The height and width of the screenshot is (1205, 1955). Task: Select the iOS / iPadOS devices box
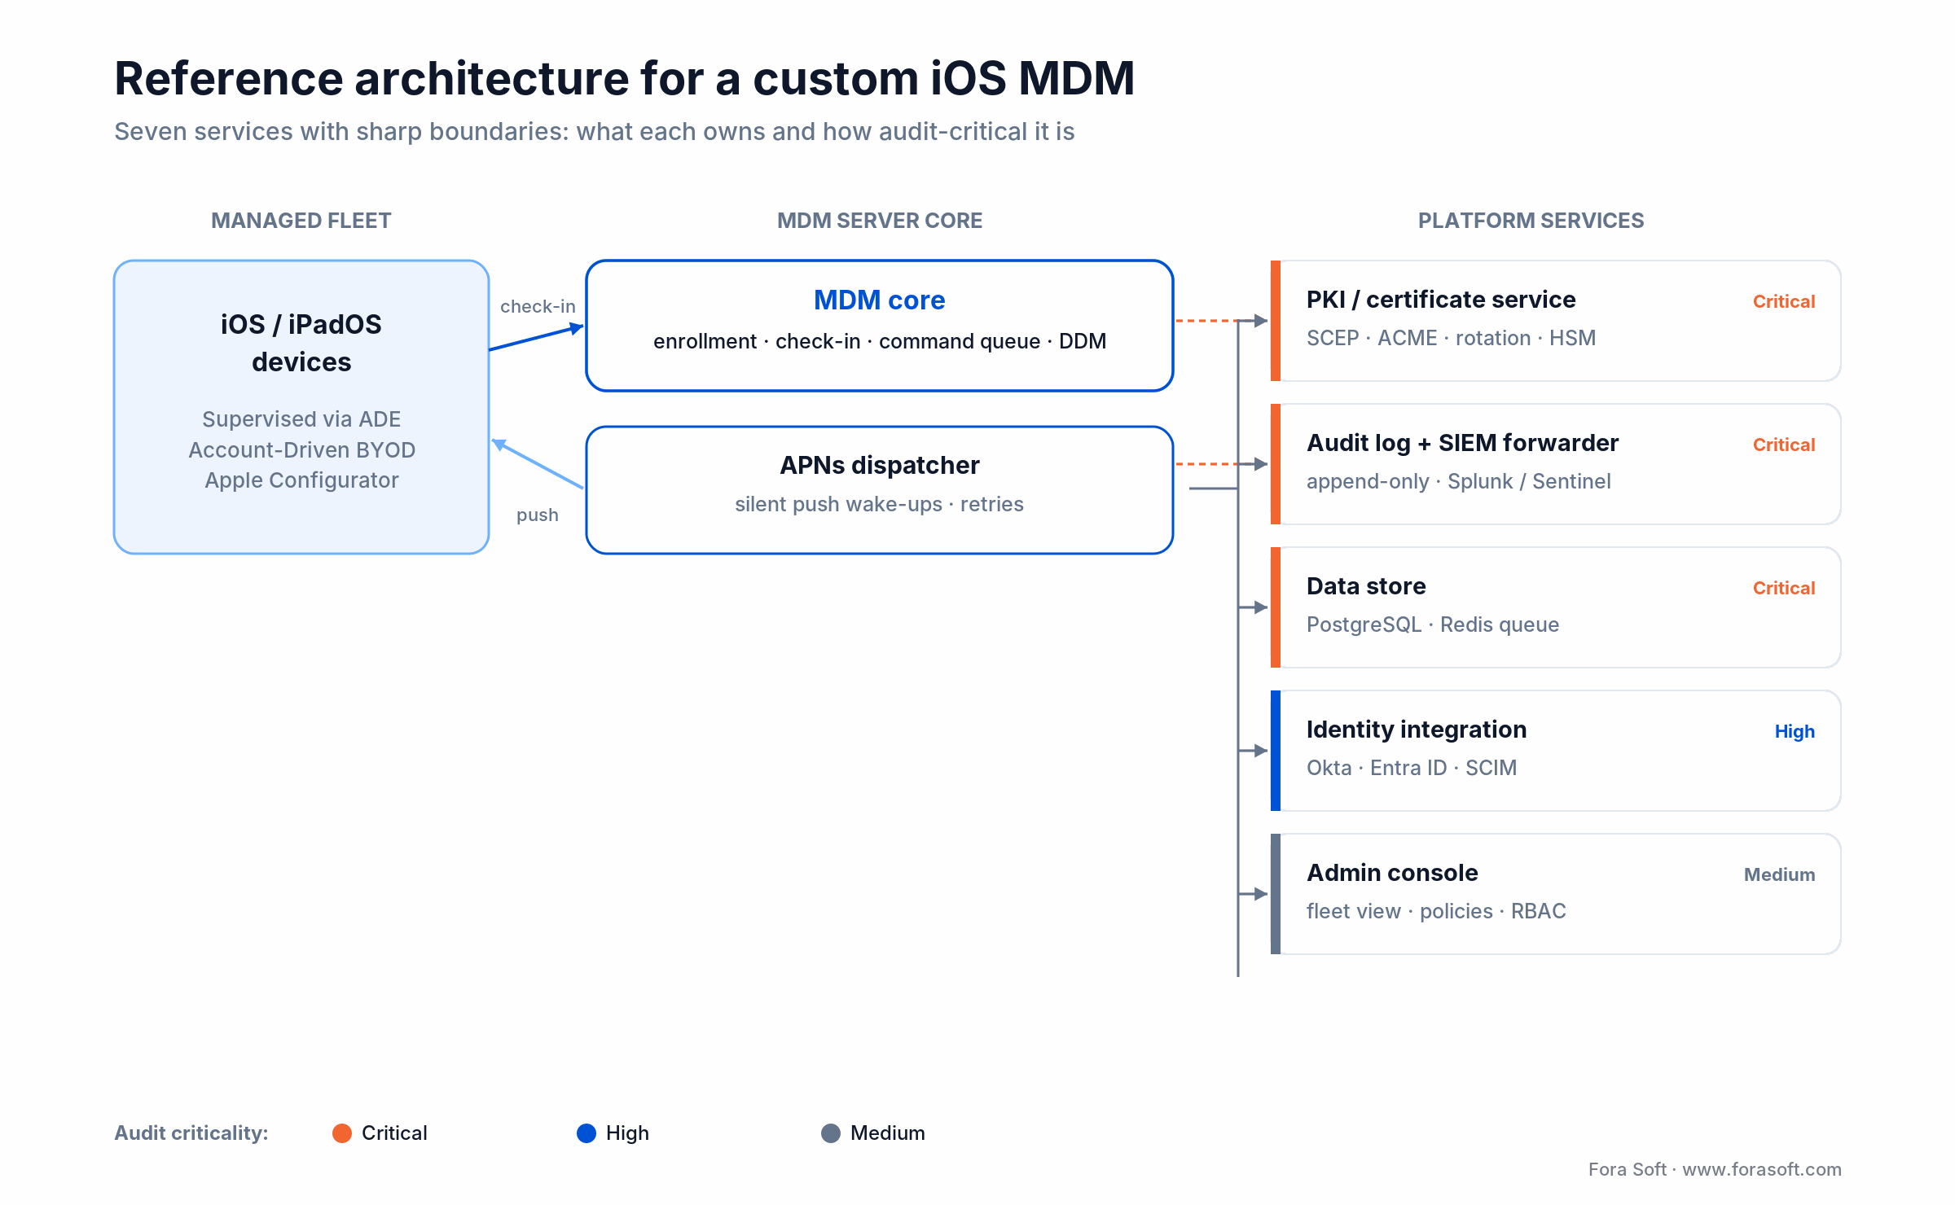(x=301, y=407)
